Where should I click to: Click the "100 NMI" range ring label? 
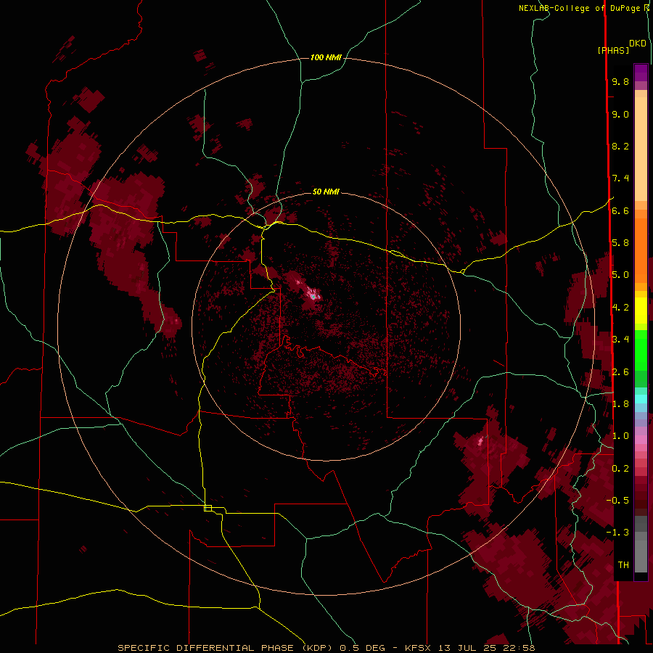point(326,57)
